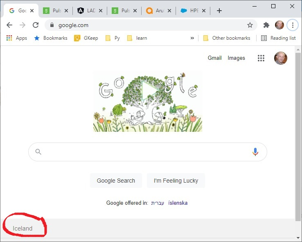Screen dimensions: 302x242
Task: Open the Extensions puzzle icon
Action: point(266,25)
